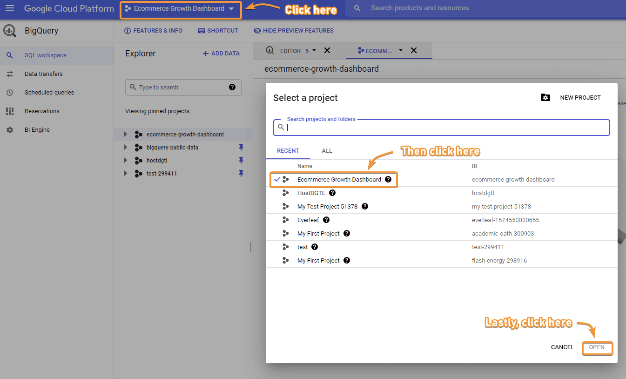
Task: Click the Scheduled queries clock icon
Action: click(x=9, y=93)
